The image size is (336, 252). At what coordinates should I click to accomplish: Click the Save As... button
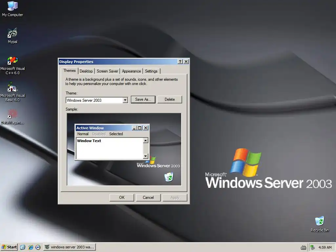143,99
